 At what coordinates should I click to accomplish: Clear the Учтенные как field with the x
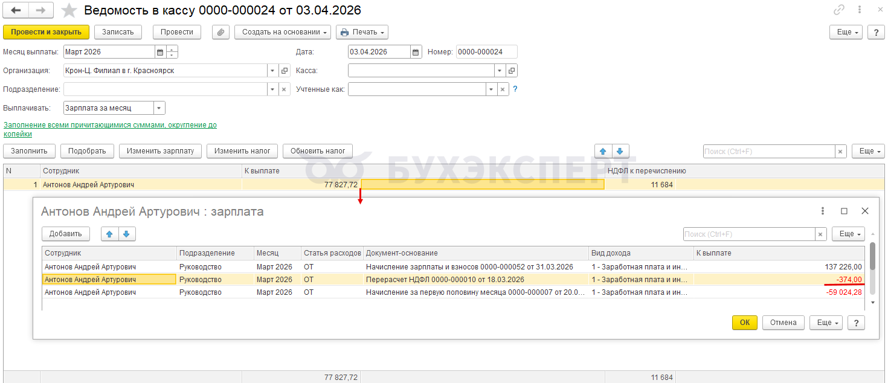pos(502,89)
